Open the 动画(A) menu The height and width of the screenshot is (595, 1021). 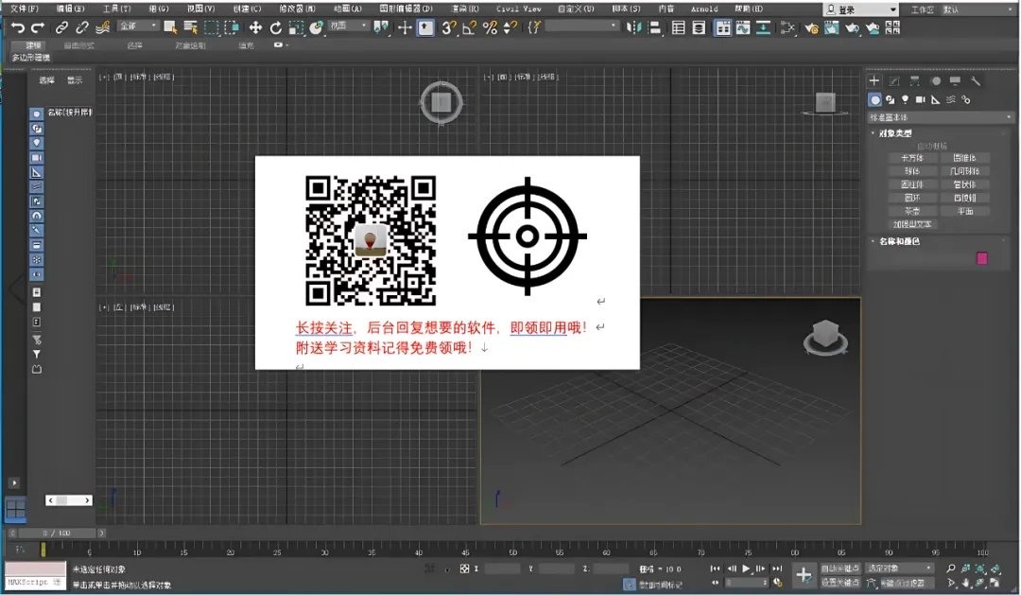[348, 9]
